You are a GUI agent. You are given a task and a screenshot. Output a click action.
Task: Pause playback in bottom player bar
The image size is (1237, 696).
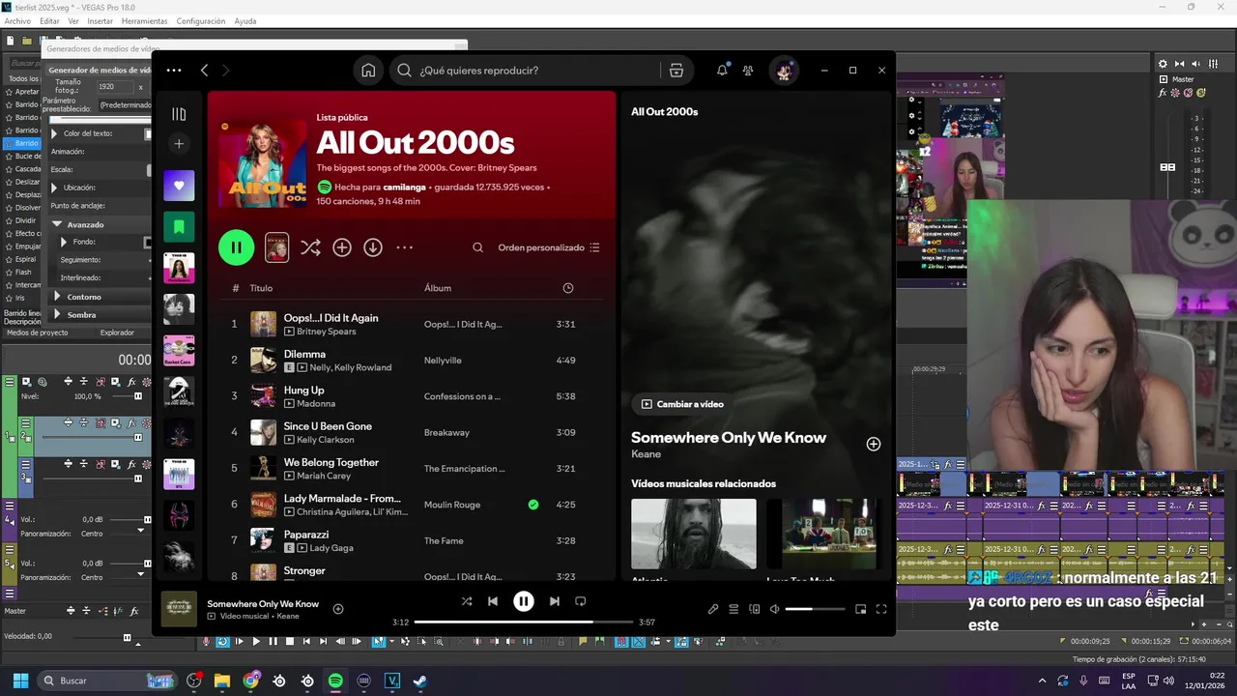point(524,601)
